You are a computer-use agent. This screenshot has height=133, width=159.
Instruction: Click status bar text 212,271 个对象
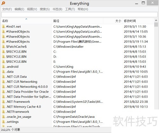[x=10, y=130]
